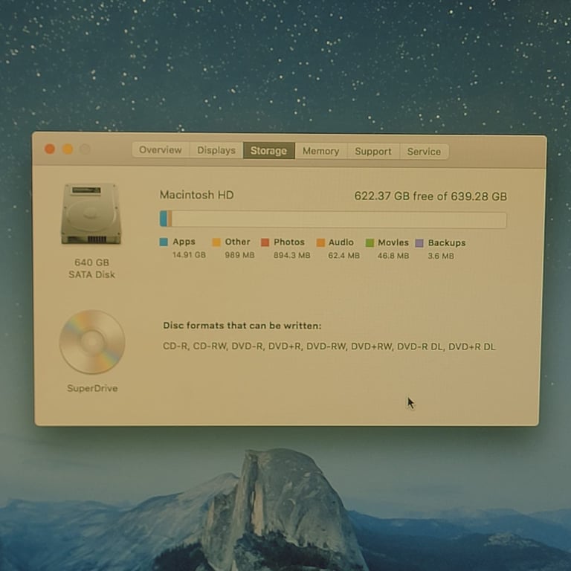571x571 pixels.
Task: Click the Backups legend label
Action: [447, 243]
